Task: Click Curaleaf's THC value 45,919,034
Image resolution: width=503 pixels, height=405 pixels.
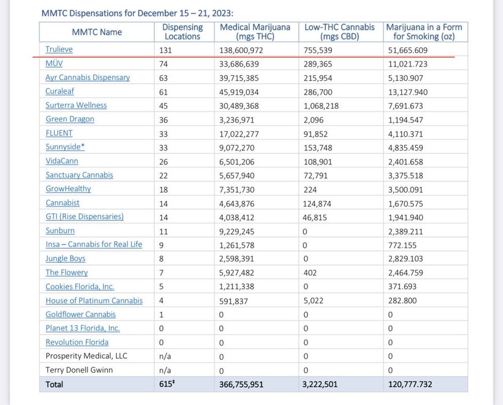Action: click(239, 93)
